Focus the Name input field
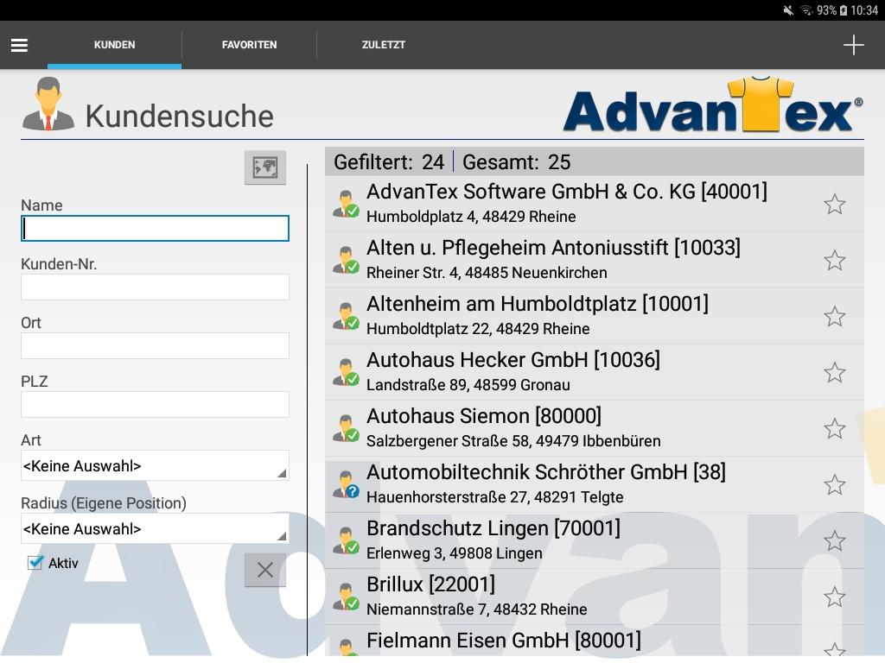Screen dimensions: 885x663 coord(155,228)
